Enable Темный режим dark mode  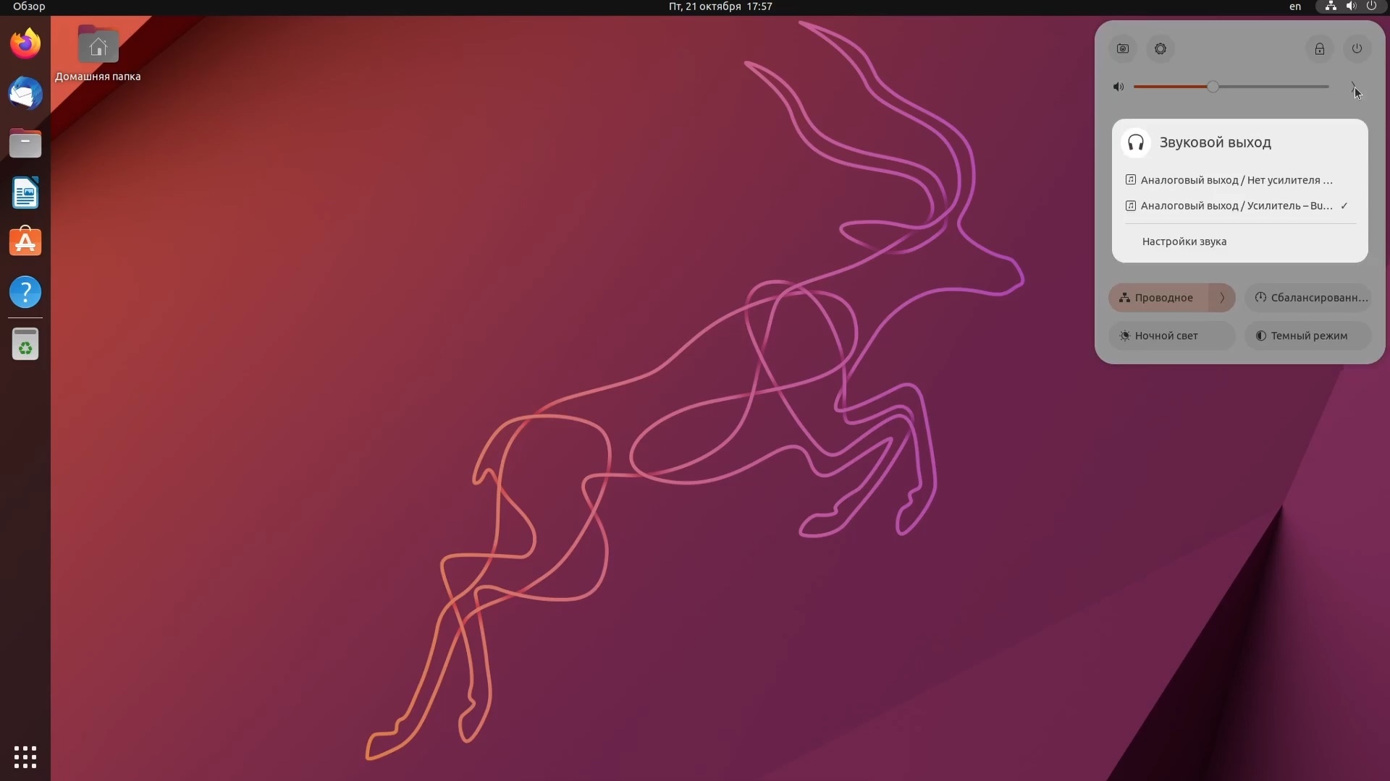[1307, 336]
